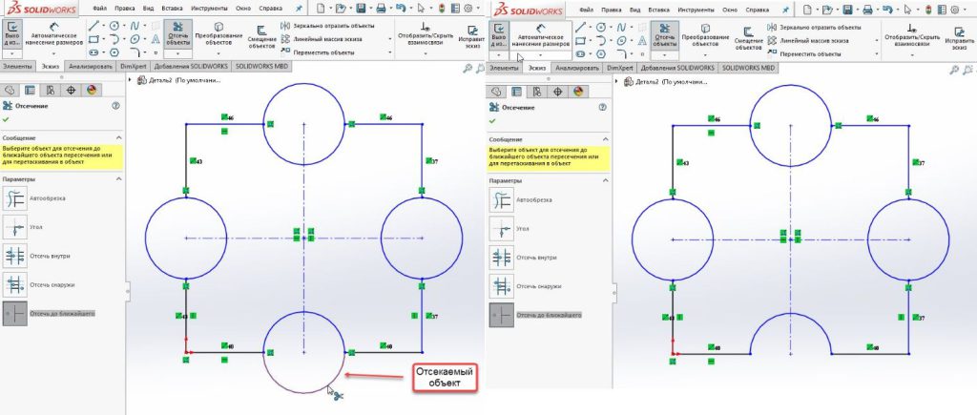Click Выход из эскиза button, left window

(12, 34)
